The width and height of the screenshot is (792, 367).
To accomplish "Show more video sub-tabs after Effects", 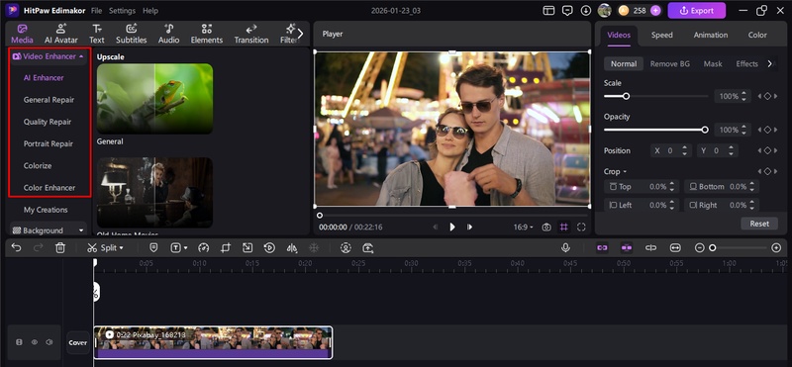I will pyautogui.click(x=770, y=63).
